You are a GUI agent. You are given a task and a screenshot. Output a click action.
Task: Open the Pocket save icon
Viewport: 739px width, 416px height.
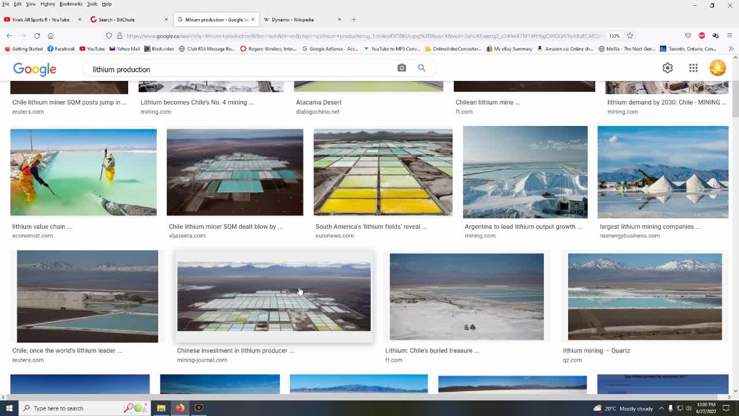[x=688, y=36]
